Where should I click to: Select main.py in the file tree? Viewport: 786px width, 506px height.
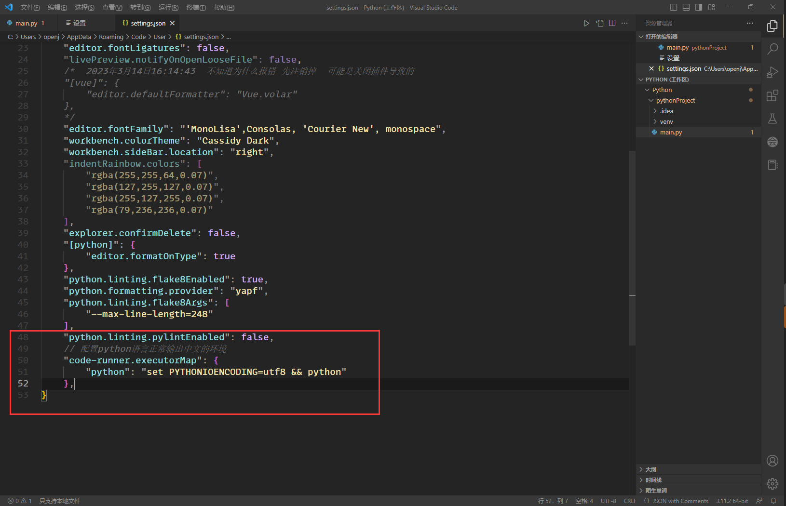[x=698, y=133]
